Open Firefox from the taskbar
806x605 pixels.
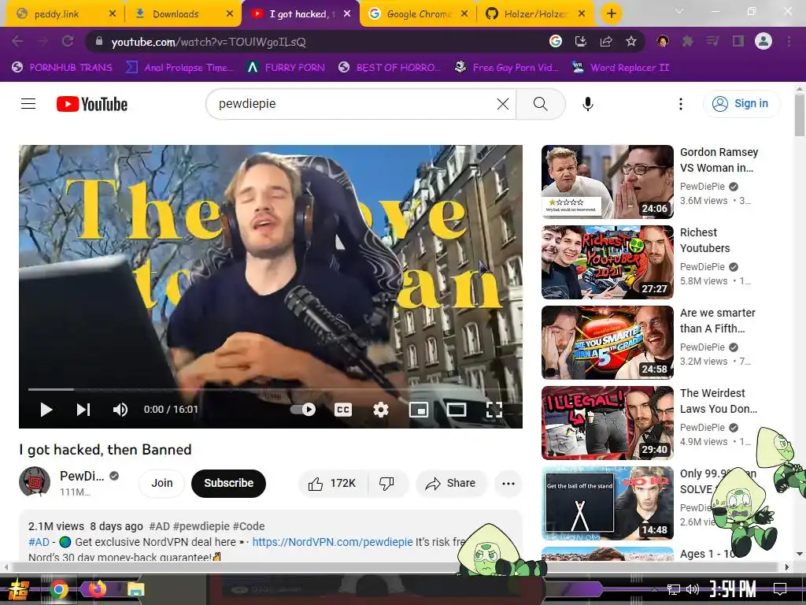click(x=97, y=588)
